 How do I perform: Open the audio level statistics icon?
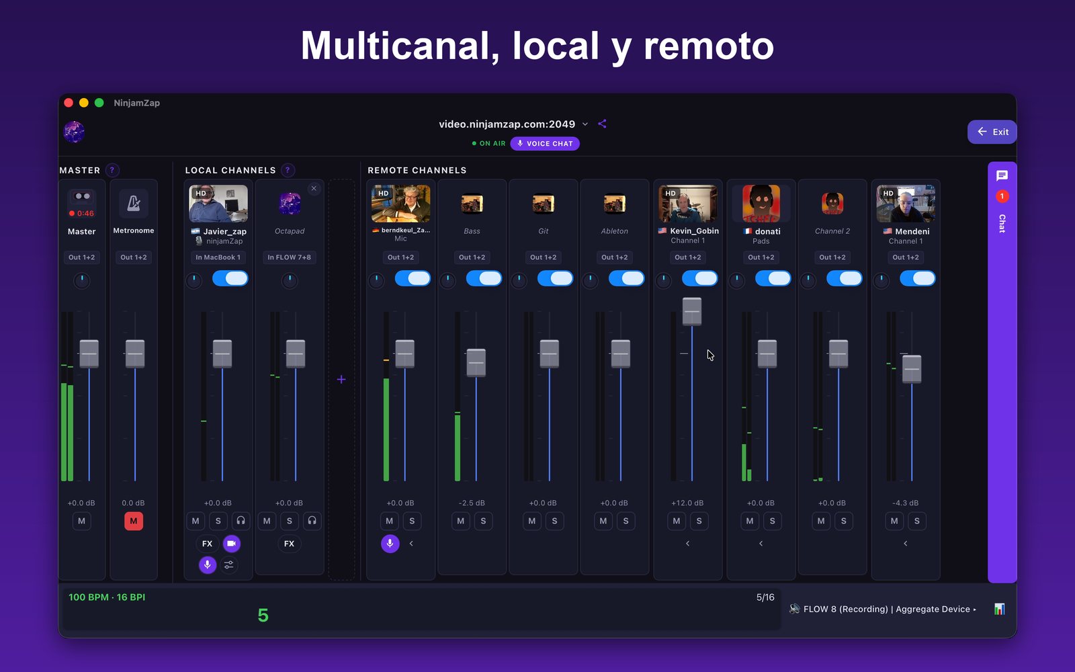point(1000,609)
